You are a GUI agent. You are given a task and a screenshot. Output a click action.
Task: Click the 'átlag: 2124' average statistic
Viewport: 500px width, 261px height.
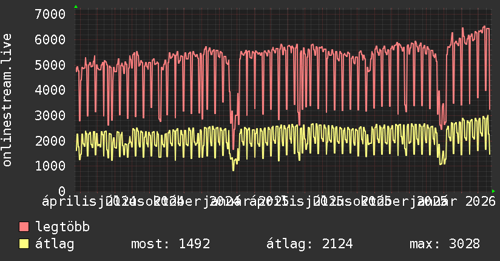(309, 244)
